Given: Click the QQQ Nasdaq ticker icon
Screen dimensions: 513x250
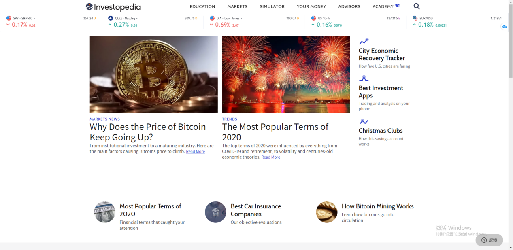Looking at the screenshot, I should [x=111, y=18].
